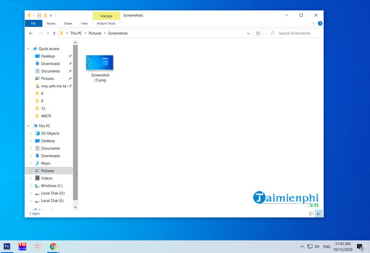The height and width of the screenshot is (253, 370).
Task: Go back with the Back arrow
Action: (x=31, y=33)
